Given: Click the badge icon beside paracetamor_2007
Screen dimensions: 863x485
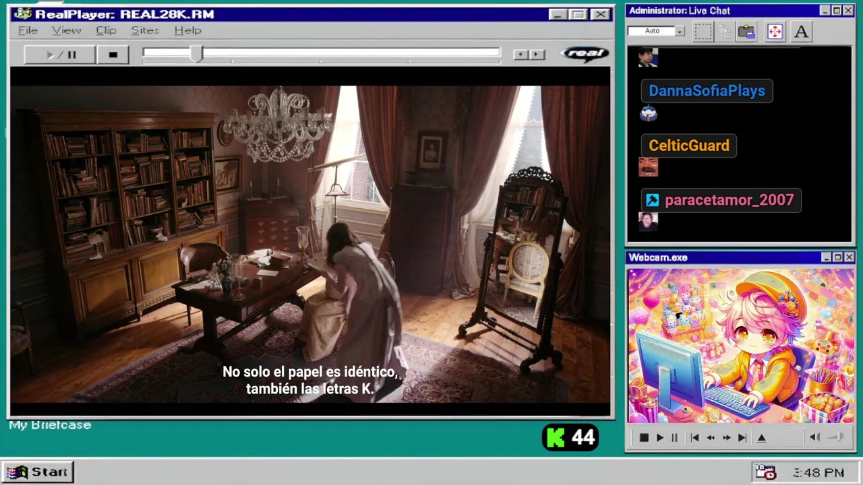Looking at the screenshot, I should pyautogui.click(x=652, y=200).
